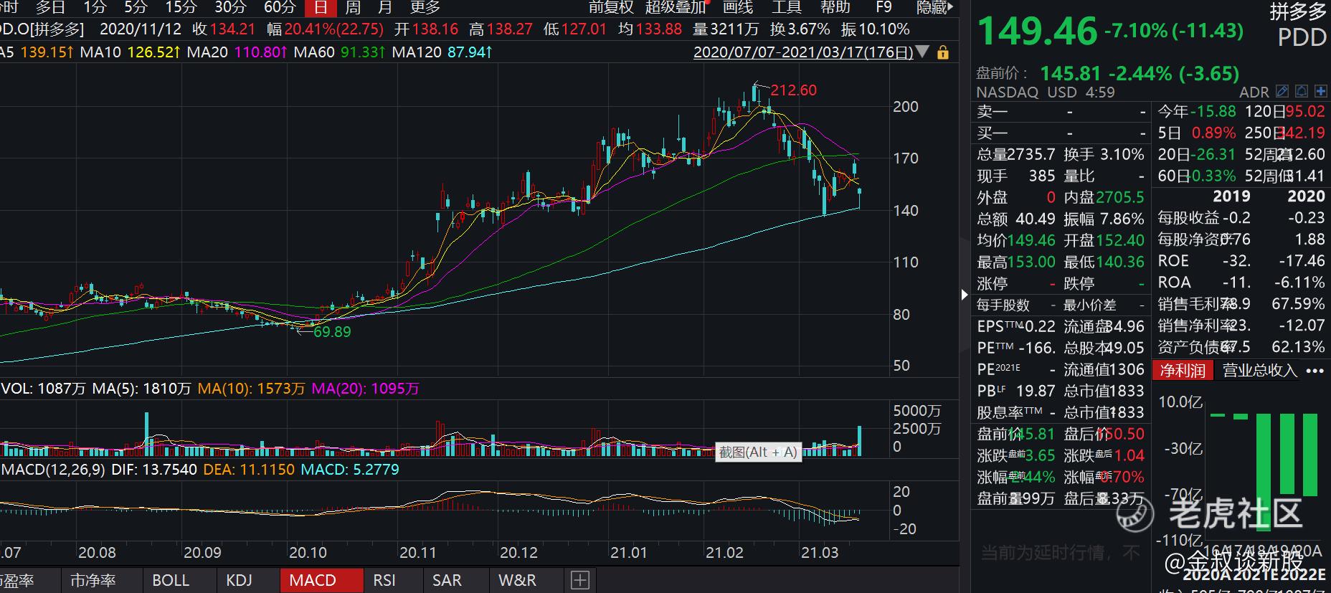This screenshot has width=1331, height=593.
Task: Select the 60分 period tab
Action: pos(280,7)
